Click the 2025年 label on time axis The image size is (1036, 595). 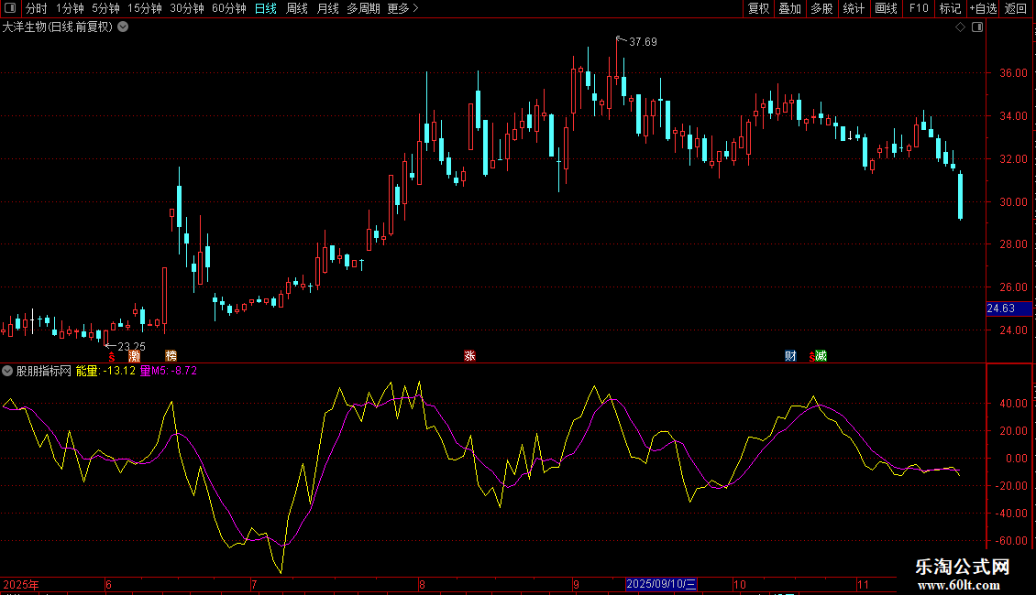(21, 584)
